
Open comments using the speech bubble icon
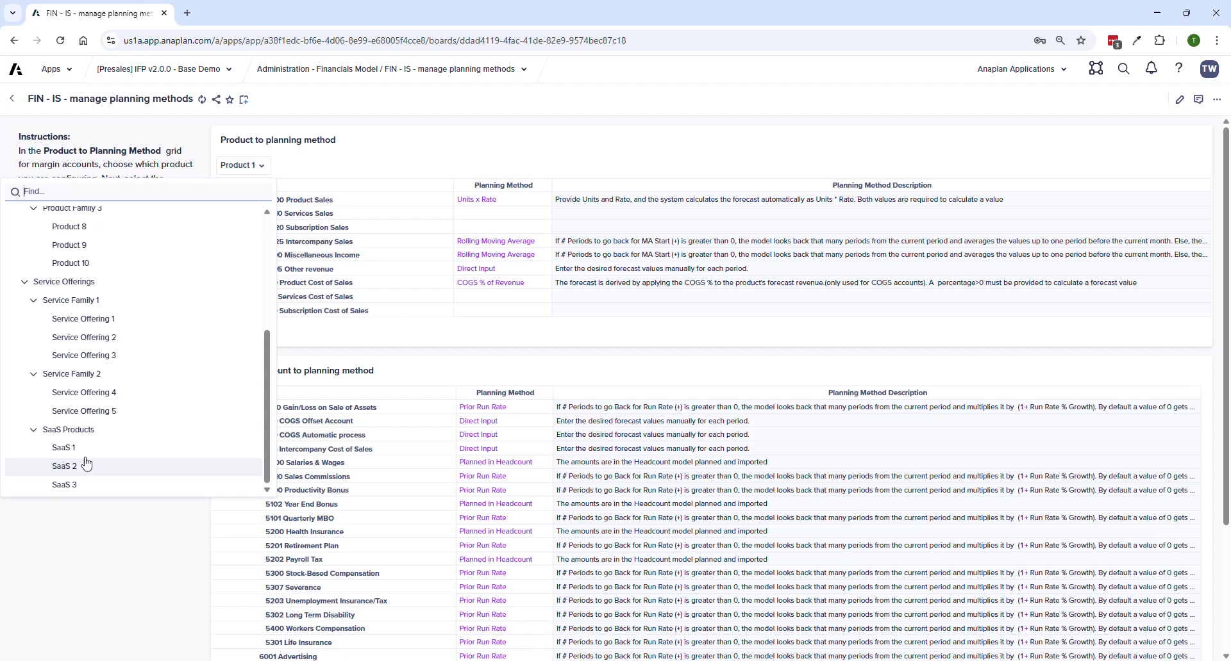pyautogui.click(x=1199, y=99)
